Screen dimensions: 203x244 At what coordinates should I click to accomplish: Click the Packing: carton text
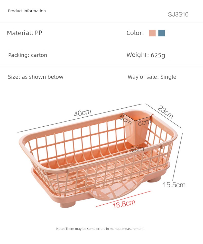27,55
